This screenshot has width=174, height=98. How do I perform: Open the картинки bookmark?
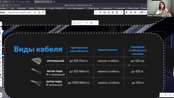[31, 8]
